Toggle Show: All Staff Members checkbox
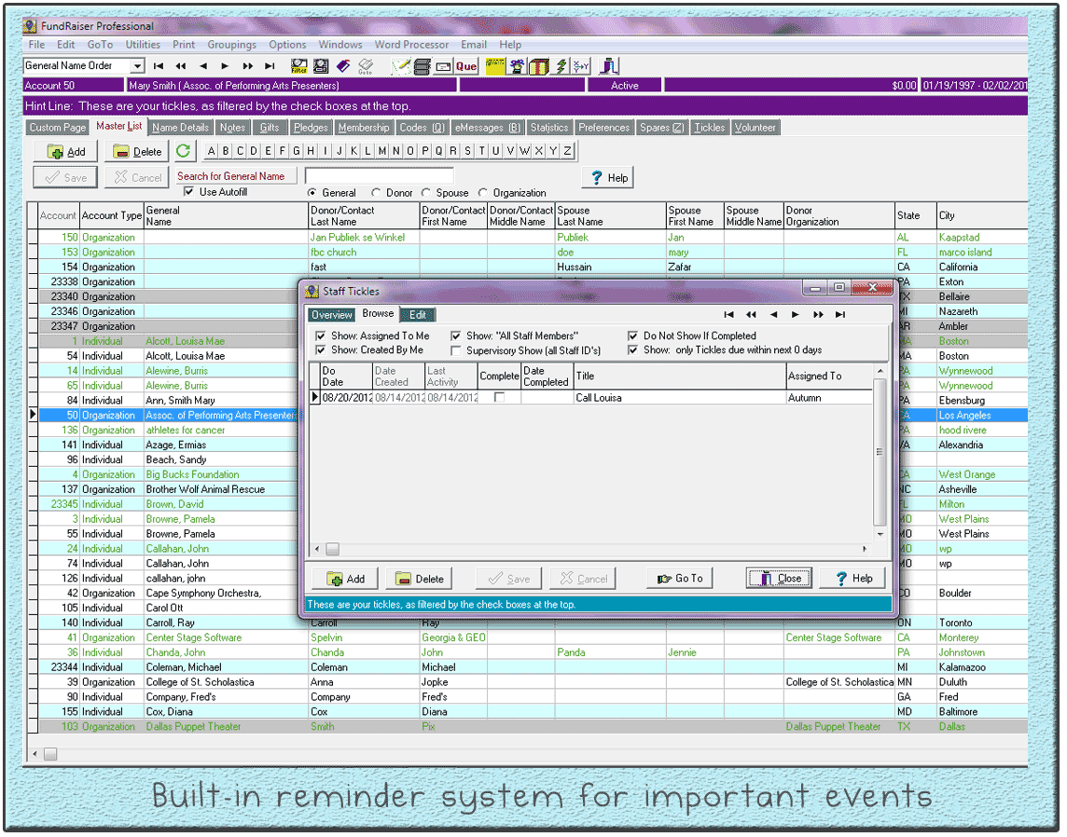1067x837 pixels. 457,336
